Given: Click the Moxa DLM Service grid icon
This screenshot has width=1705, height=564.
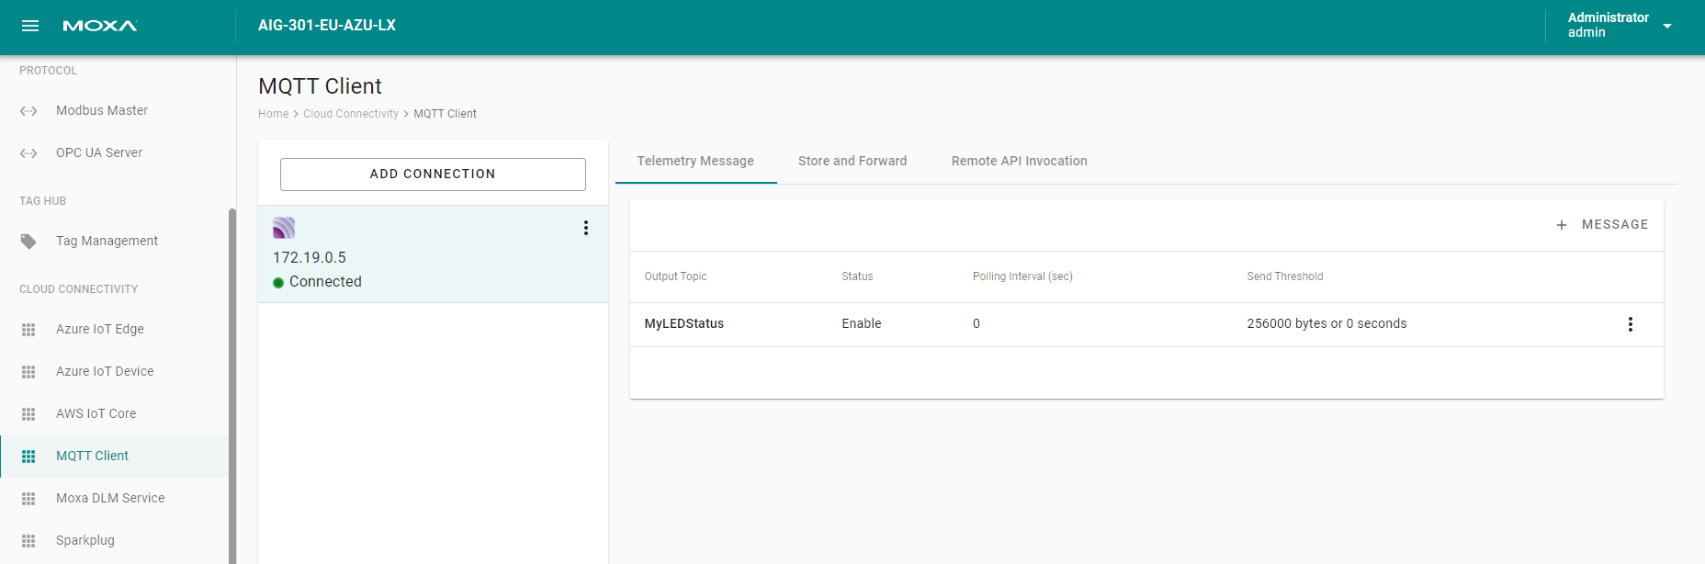Looking at the screenshot, I should (x=28, y=499).
